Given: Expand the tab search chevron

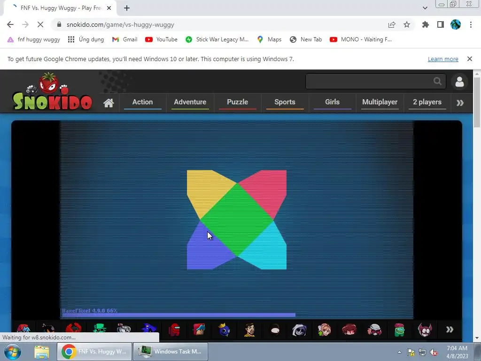Looking at the screenshot, I should point(425,8).
